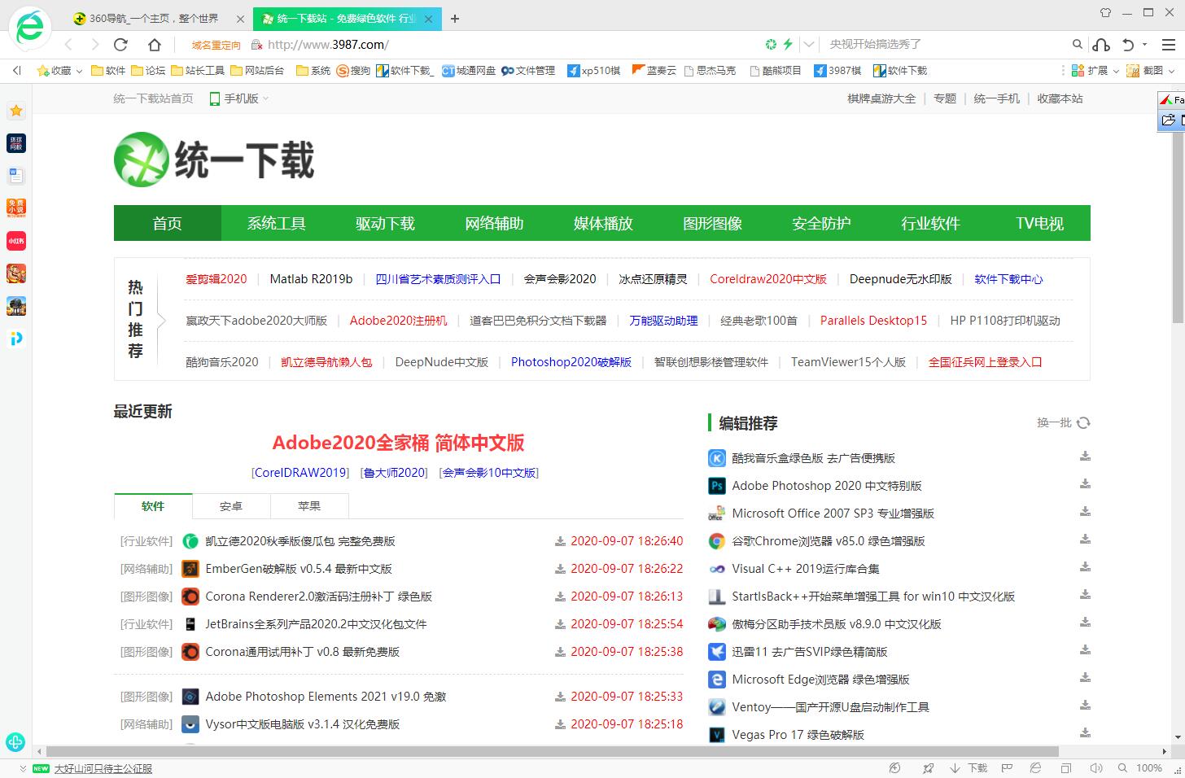Open the 收藏本站 top link

(x=1060, y=98)
